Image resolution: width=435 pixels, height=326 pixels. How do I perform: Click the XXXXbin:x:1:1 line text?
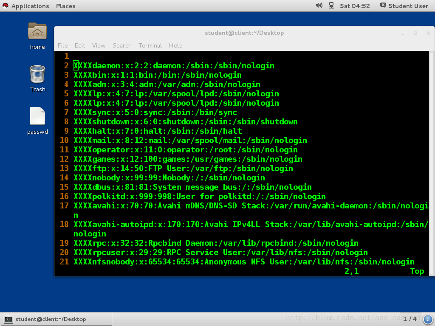click(x=158, y=75)
